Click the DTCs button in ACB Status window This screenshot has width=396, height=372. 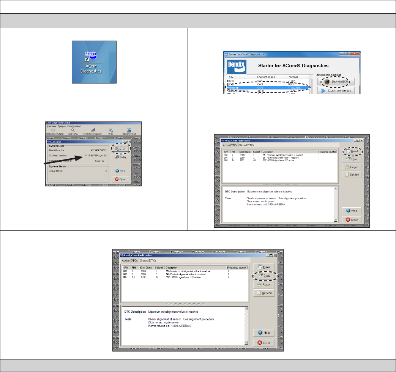click(x=120, y=149)
